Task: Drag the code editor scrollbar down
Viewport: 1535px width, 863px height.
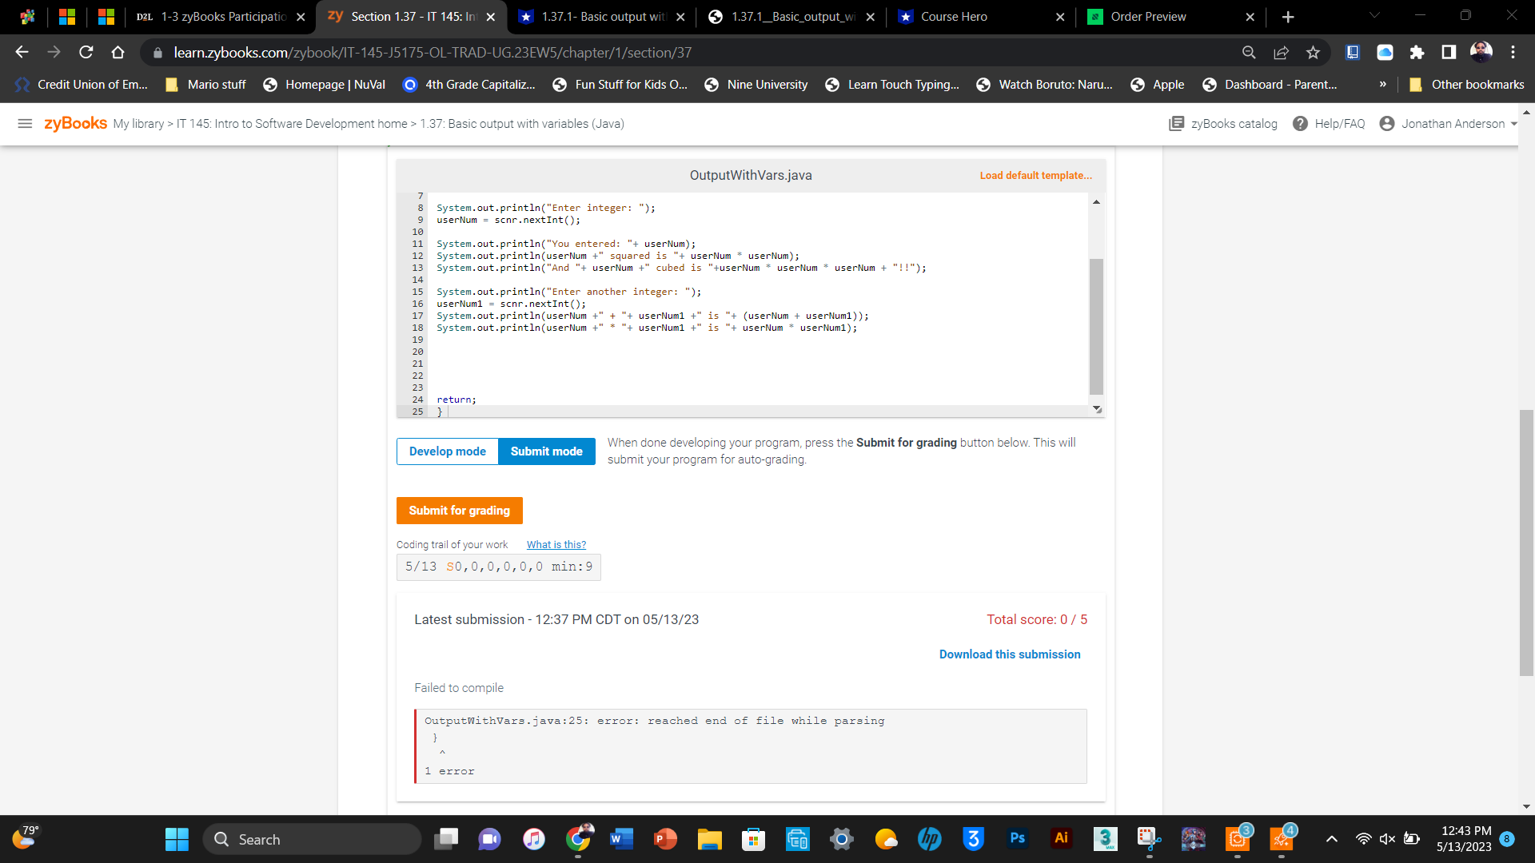Action: 1098,409
